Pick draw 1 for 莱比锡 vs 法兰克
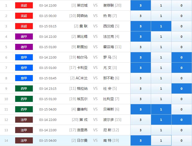The image size is (192, 146). coord(161,36)
